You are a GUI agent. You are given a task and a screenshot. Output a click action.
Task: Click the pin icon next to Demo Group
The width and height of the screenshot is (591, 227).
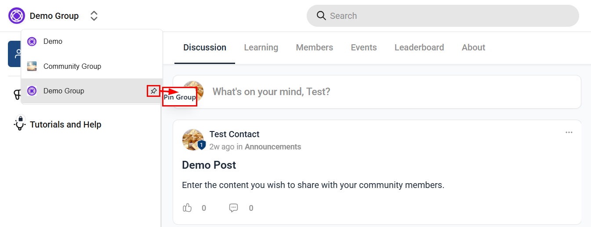pyautogui.click(x=153, y=91)
